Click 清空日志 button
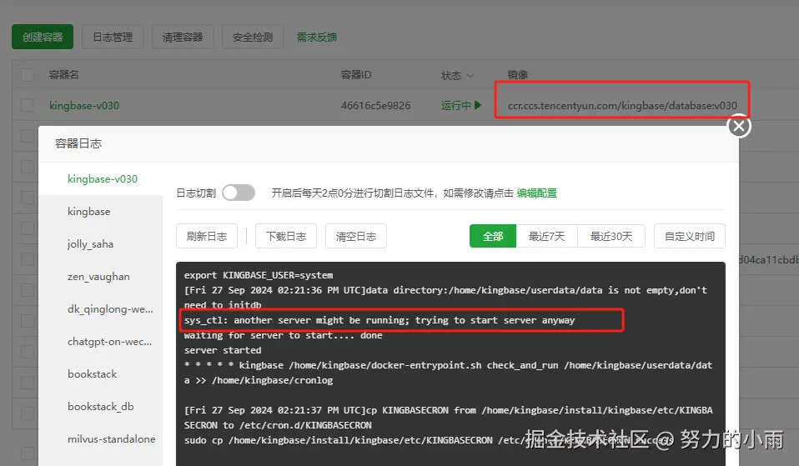The image size is (799, 466). 355,236
